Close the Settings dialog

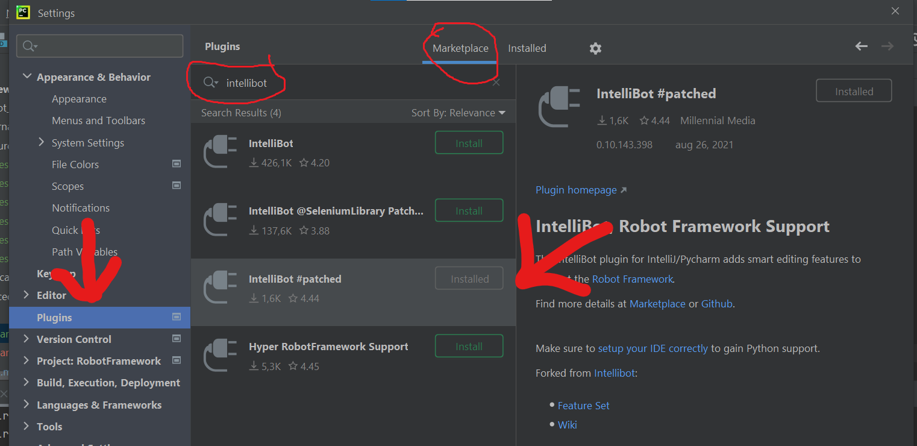click(895, 11)
